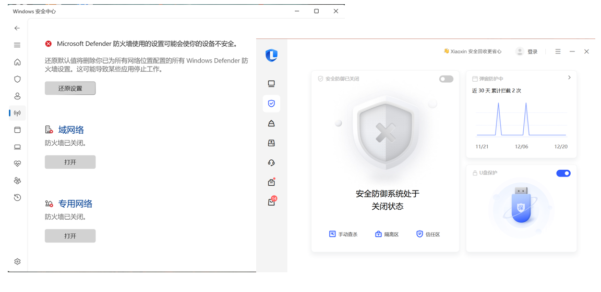
Task: Select the shield protection tab in Lenovo sidebar
Action: [271, 103]
